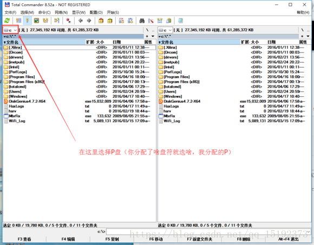The height and width of the screenshot is (245, 314).
Task: Go to root with right panel backslash button
Action: click(x=302, y=30)
